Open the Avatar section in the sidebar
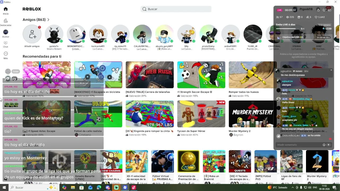The image size is (340, 191). pos(6,34)
